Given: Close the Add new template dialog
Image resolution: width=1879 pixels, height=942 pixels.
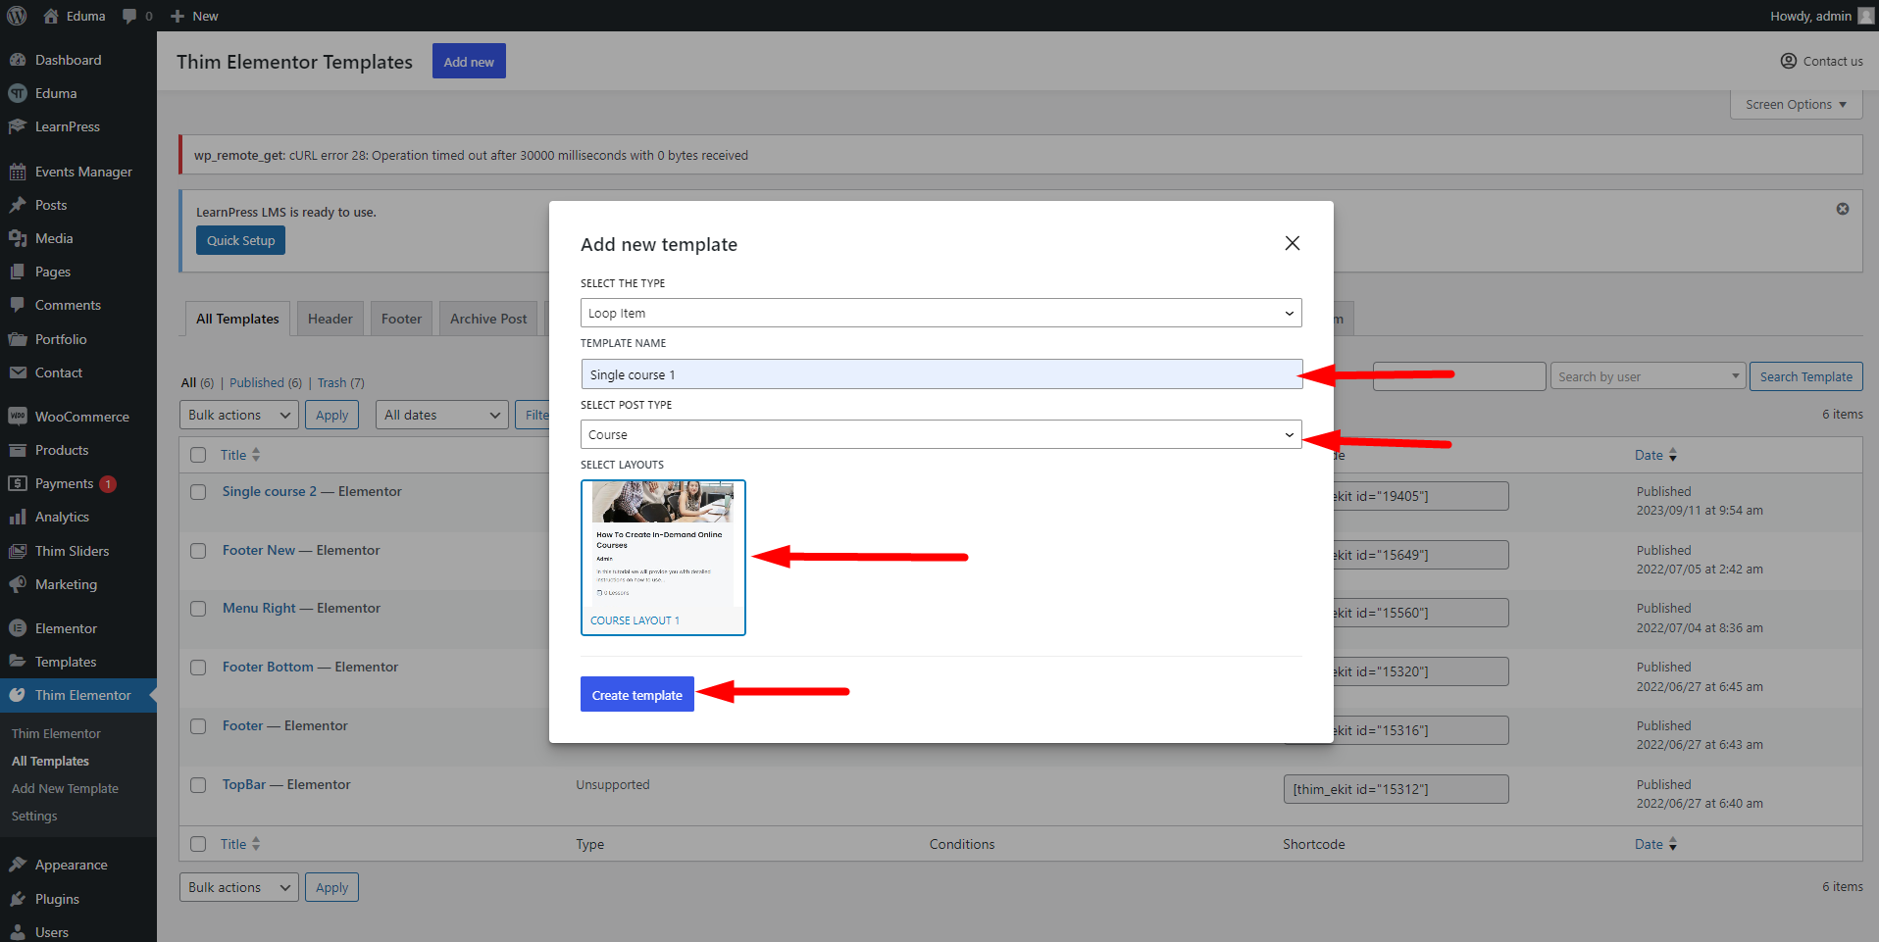Looking at the screenshot, I should coord(1293,243).
